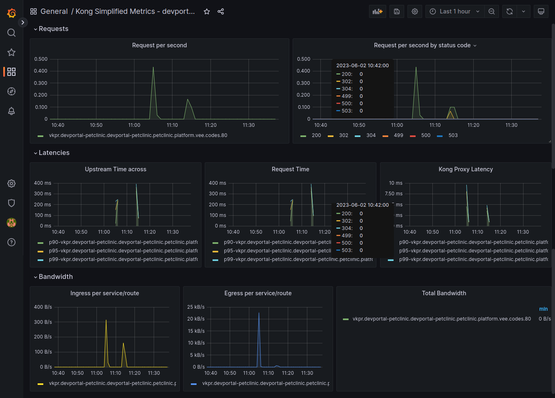
Task: Expand the sidebar navigation arrow
Action: (23, 22)
